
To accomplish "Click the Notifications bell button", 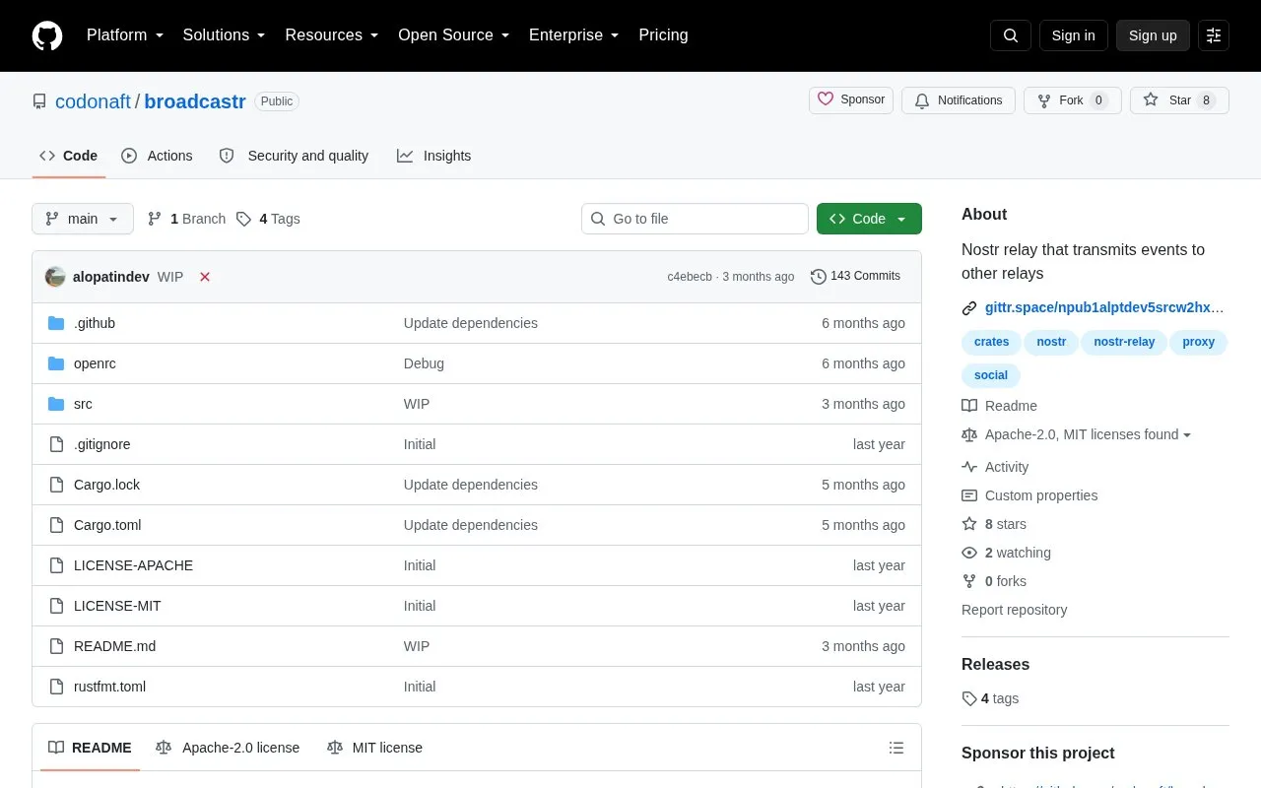I will (x=959, y=100).
